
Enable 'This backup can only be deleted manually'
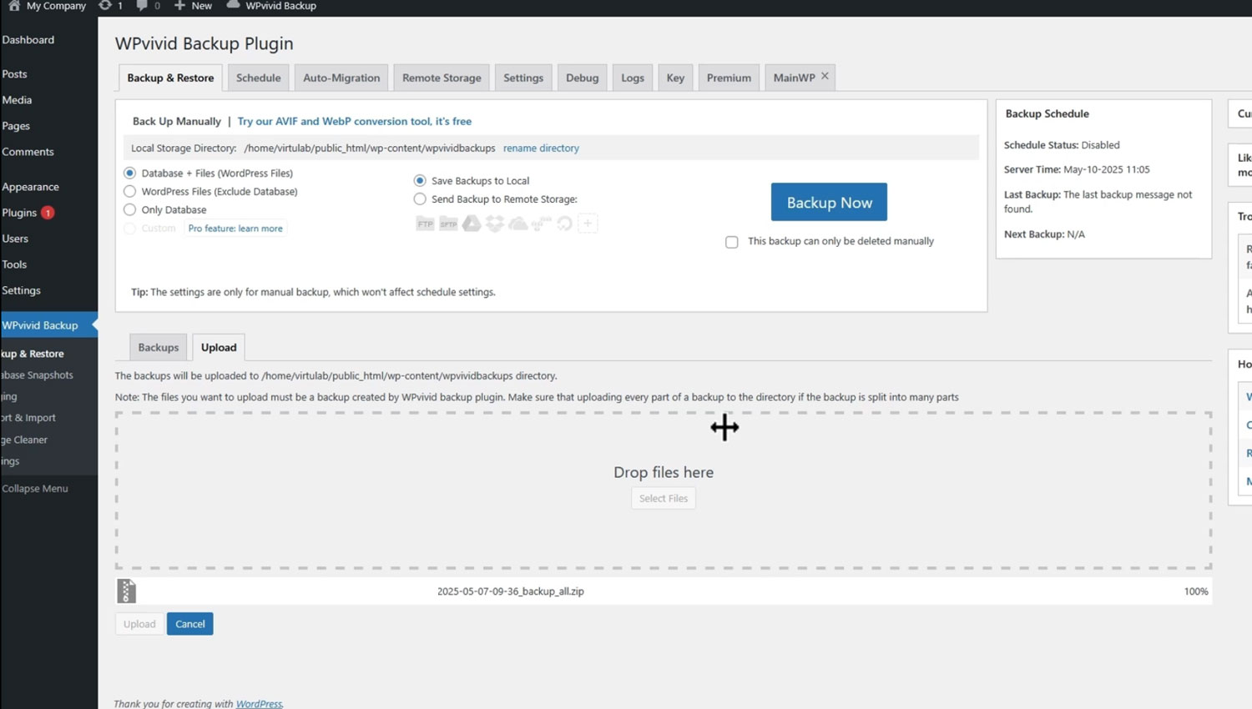[x=732, y=242]
